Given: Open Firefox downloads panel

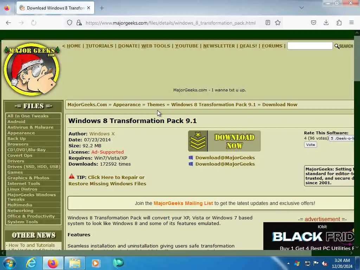Looking at the screenshot, I should coord(326,22).
